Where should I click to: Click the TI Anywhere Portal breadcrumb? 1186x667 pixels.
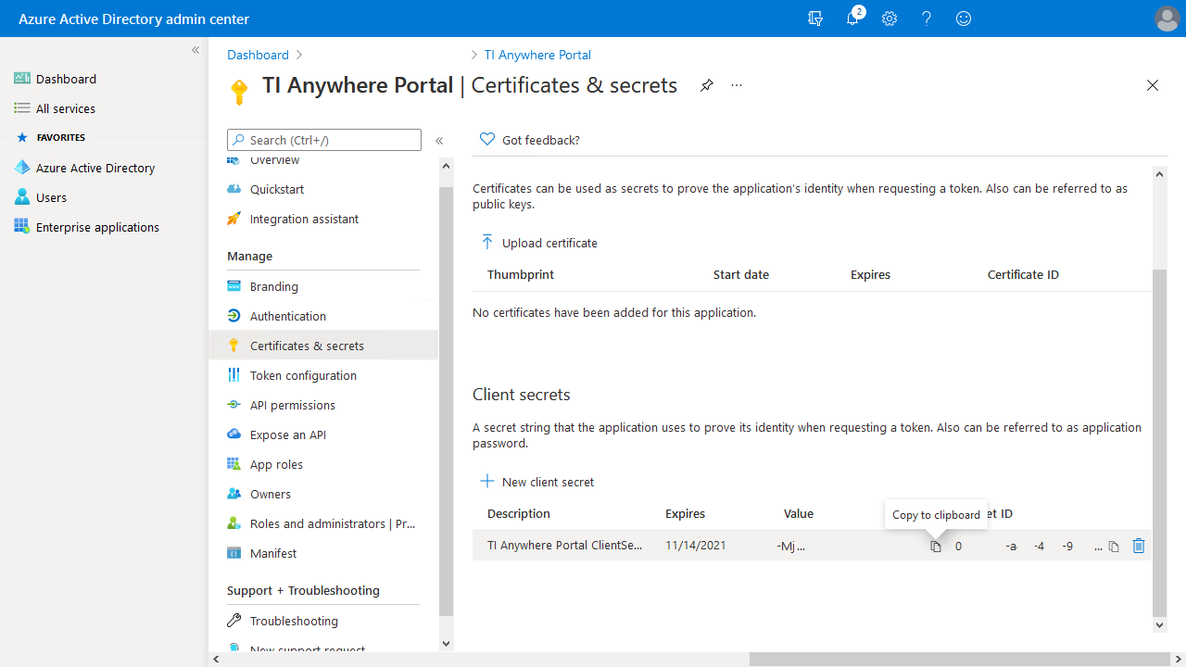537,55
